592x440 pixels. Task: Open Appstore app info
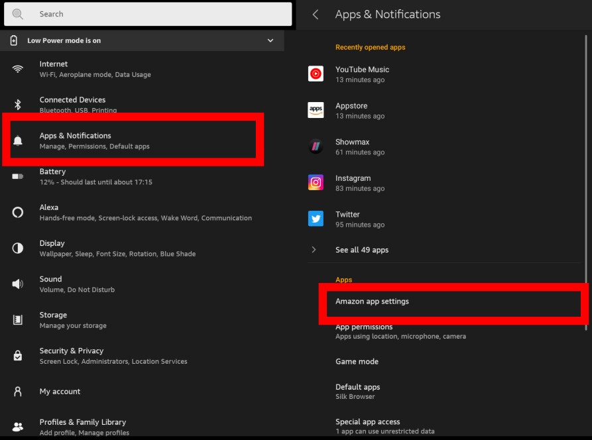click(x=444, y=111)
